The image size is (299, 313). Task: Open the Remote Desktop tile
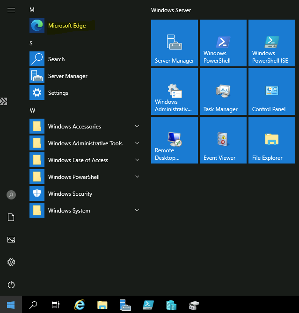coord(175,140)
